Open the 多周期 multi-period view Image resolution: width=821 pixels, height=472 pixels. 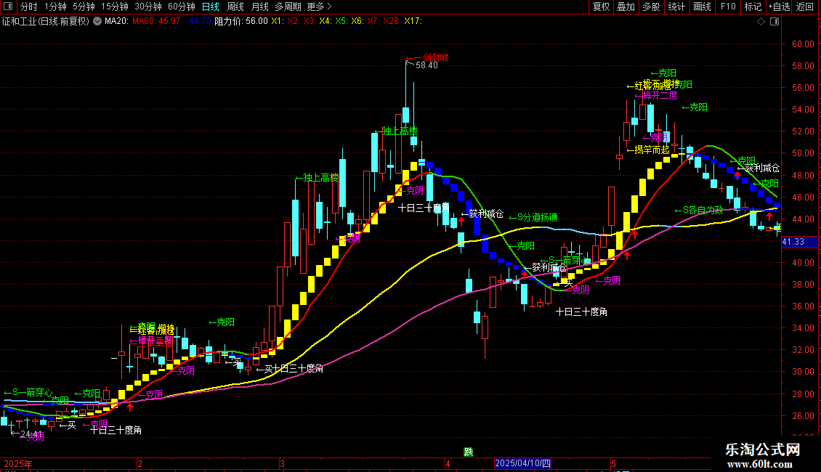pyautogui.click(x=288, y=7)
